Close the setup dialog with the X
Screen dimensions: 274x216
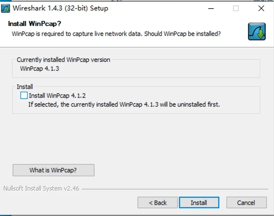tap(261, 8)
